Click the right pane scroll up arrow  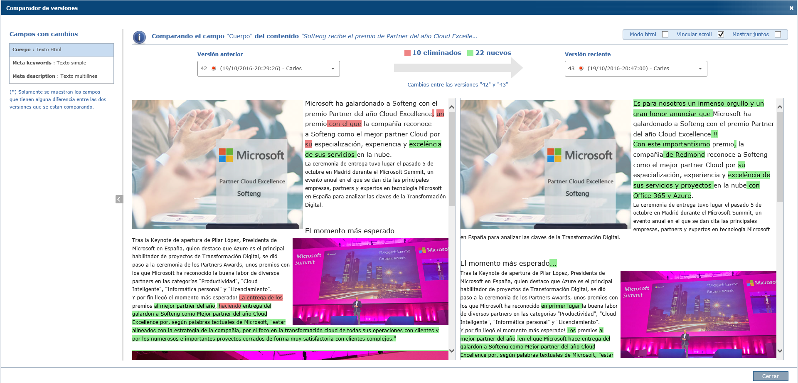click(x=780, y=107)
